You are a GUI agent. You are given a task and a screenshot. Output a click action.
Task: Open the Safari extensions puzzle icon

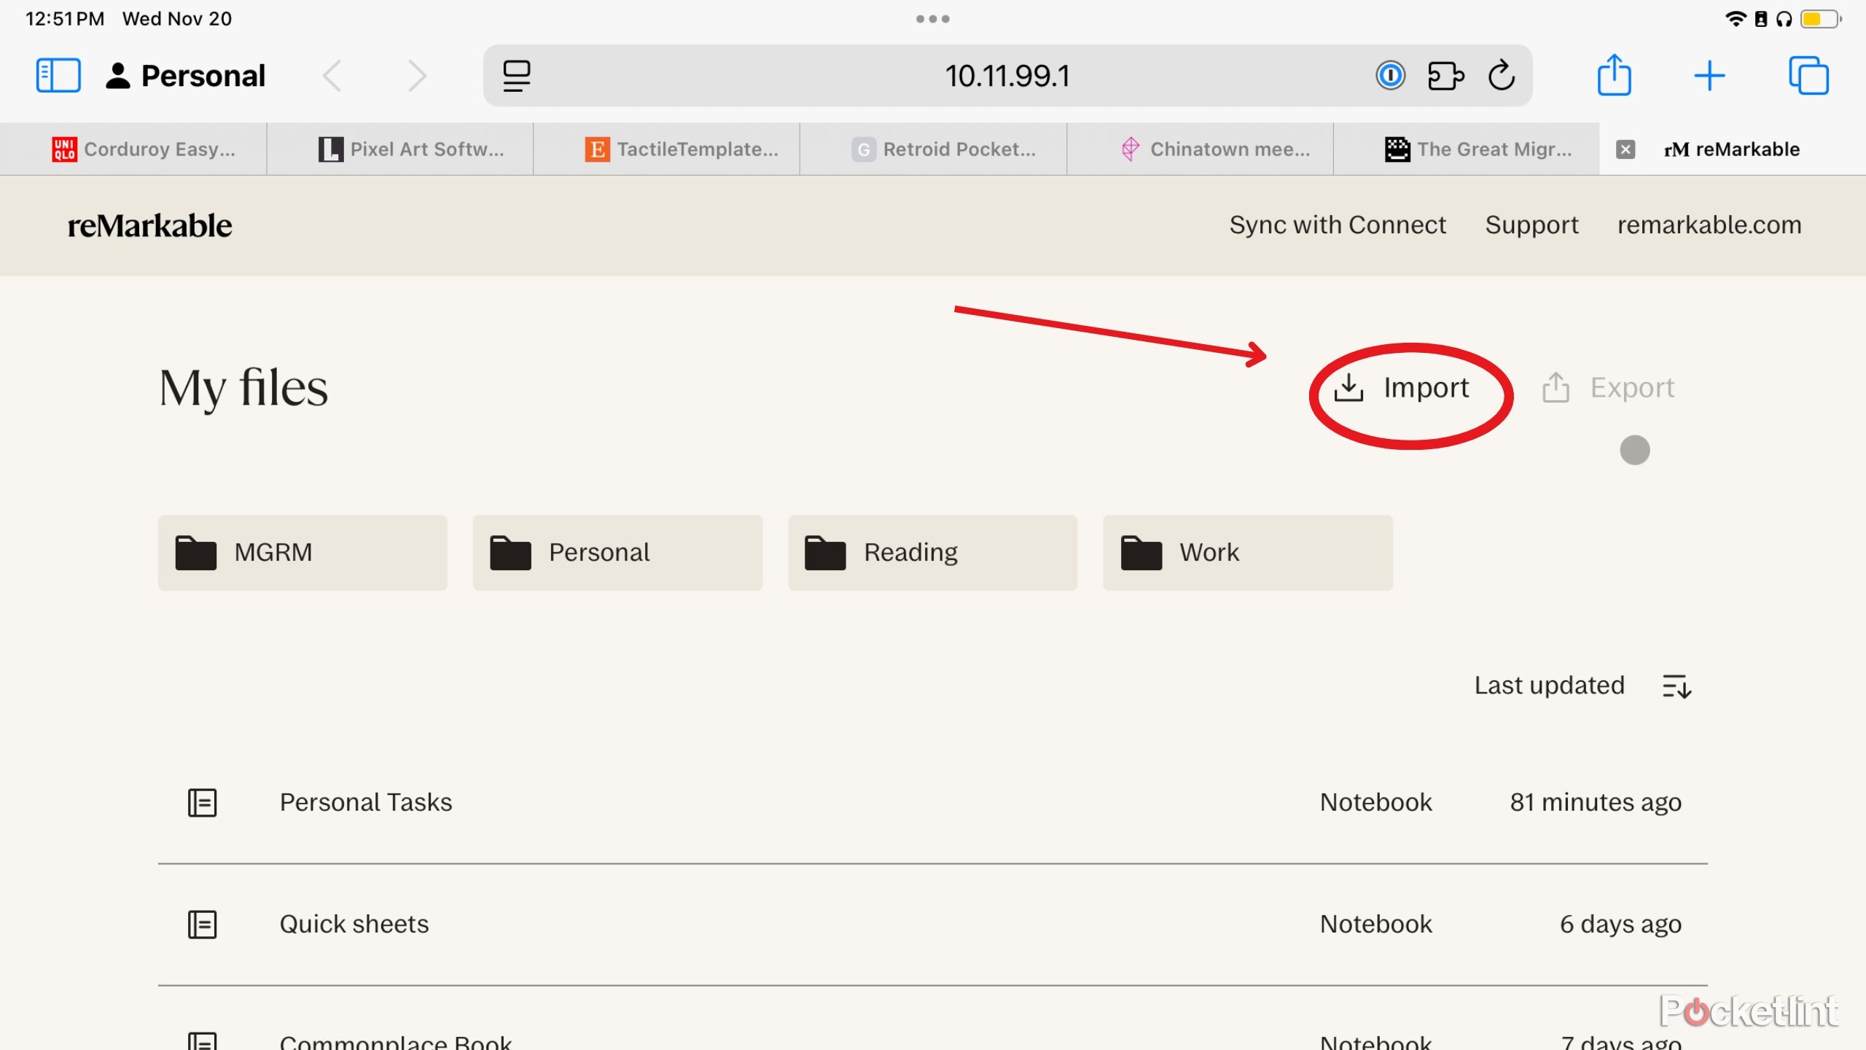pos(1445,76)
